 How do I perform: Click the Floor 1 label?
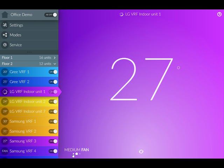pyautogui.click(x=7, y=57)
